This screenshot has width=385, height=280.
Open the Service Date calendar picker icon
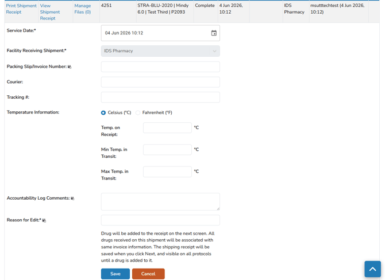click(214, 33)
